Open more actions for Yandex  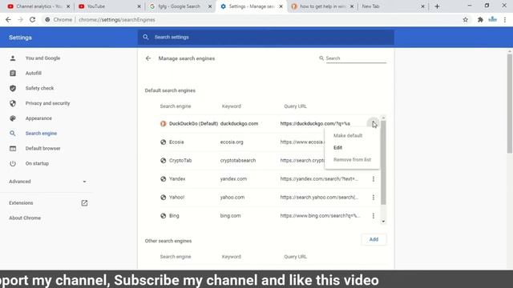pos(374,179)
